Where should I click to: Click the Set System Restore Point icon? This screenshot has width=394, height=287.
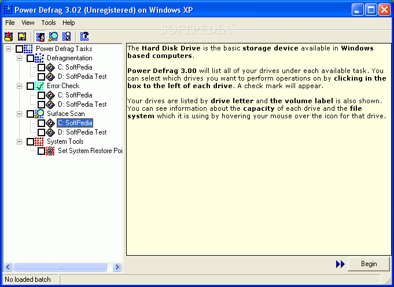[50, 151]
